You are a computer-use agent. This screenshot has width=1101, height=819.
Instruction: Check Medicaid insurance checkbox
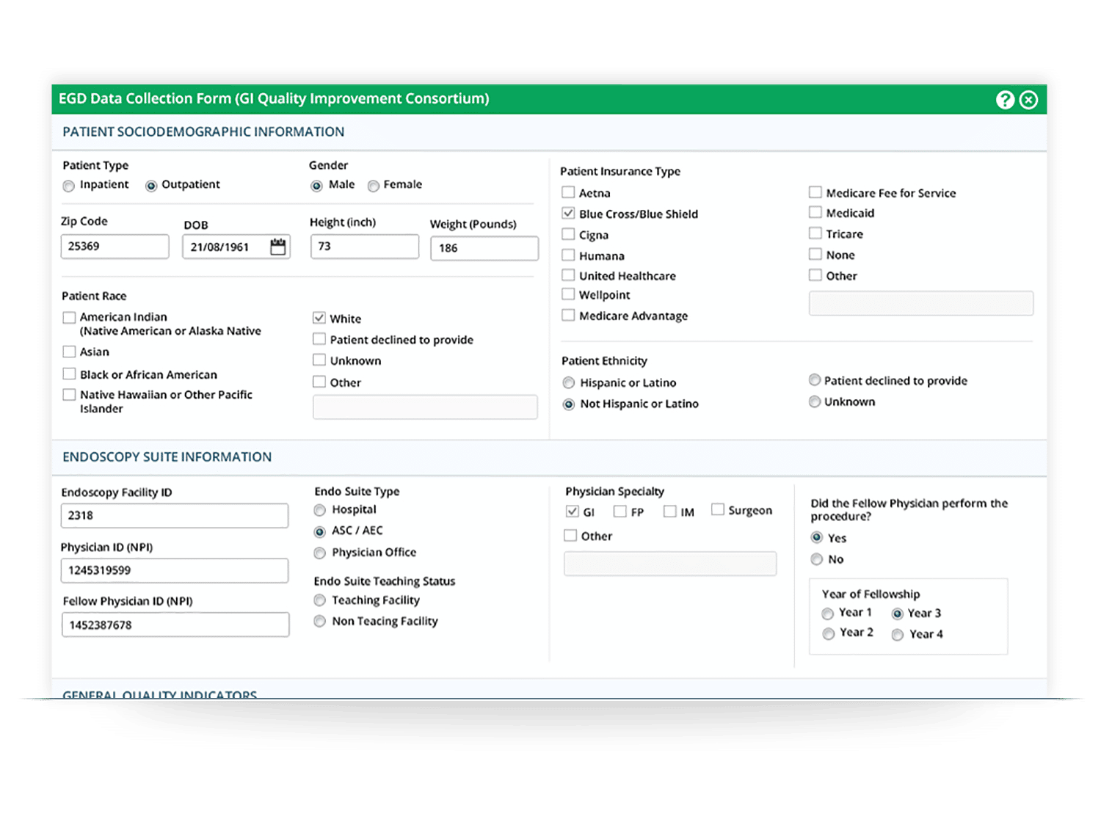[815, 212]
